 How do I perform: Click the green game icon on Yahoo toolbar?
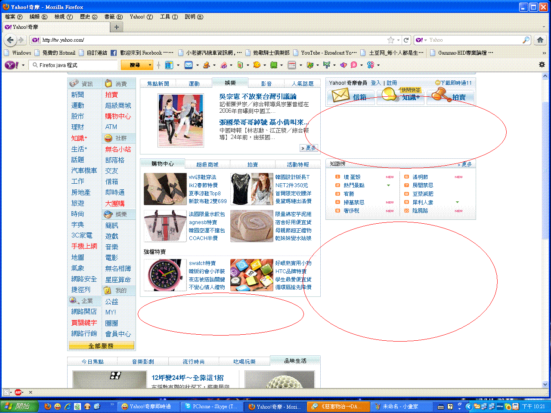[274, 65]
